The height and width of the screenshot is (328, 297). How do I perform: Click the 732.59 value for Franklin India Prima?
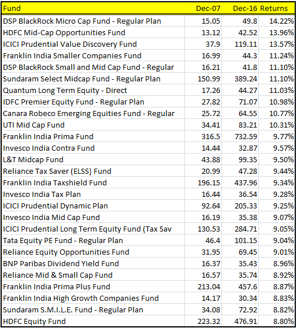[x=240, y=137]
